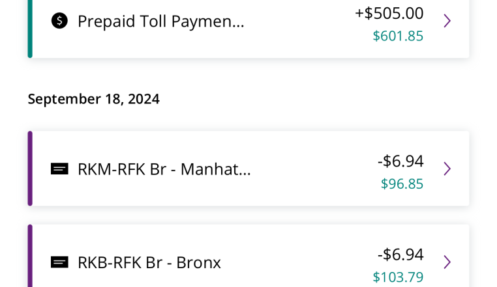Viewport: 497px width, 287px height.
Task: Click the $601.85 balance figure
Action: 398,36
